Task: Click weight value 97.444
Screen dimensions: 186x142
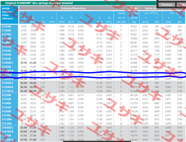Action: click(x=134, y=107)
